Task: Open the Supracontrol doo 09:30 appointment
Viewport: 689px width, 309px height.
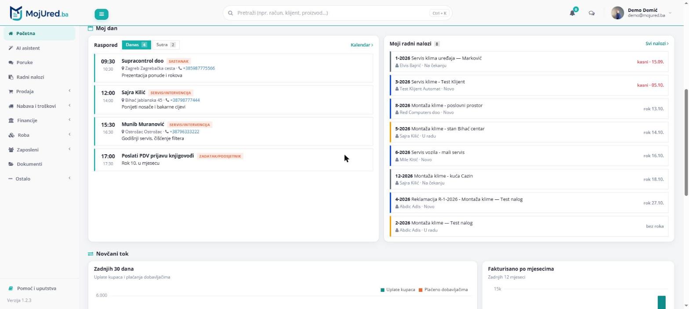Action: [x=233, y=68]
